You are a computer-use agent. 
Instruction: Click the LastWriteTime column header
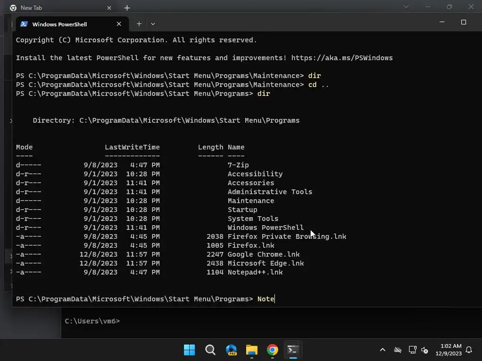click(132, 147)
